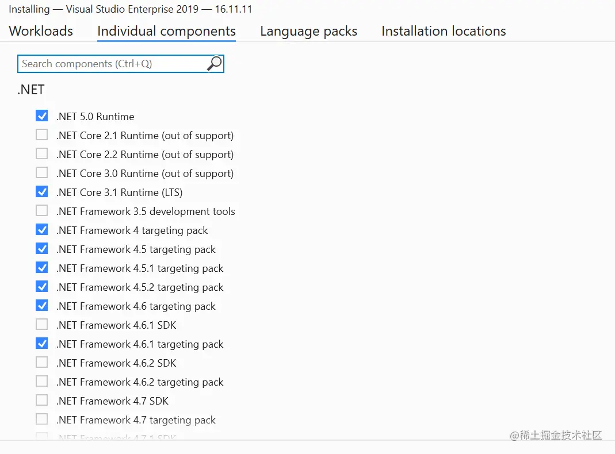Check the .NET Framework 4.6.2 SDK box

click(x=41, y=362)
